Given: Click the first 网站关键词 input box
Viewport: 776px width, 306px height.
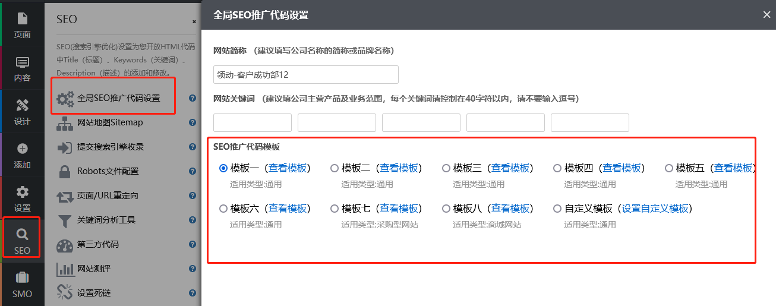Looking at the screenshot, I should point(252,122).
